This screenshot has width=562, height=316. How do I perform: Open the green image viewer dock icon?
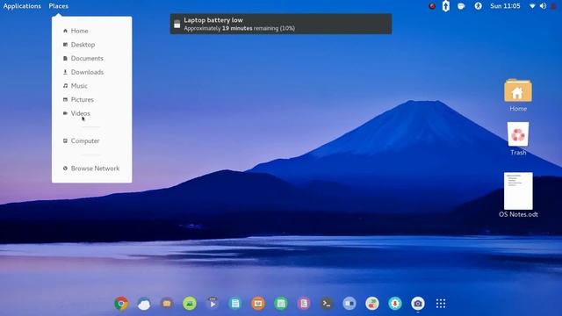click(x=190, y=304)
